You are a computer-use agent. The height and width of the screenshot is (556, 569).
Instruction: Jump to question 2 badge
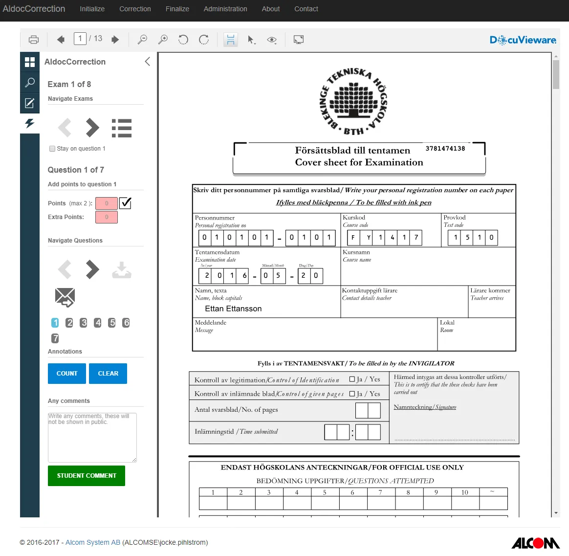(x=69, y=323)
